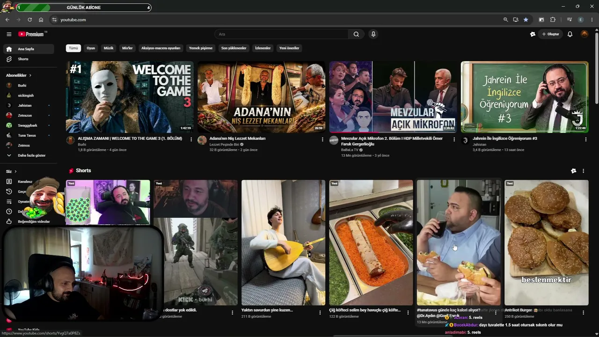
Task: Open the Tuna Tavus subscription channel
Action: coord(28,135)
